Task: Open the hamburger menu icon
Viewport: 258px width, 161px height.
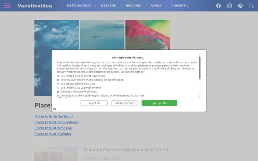Action: 7,6
